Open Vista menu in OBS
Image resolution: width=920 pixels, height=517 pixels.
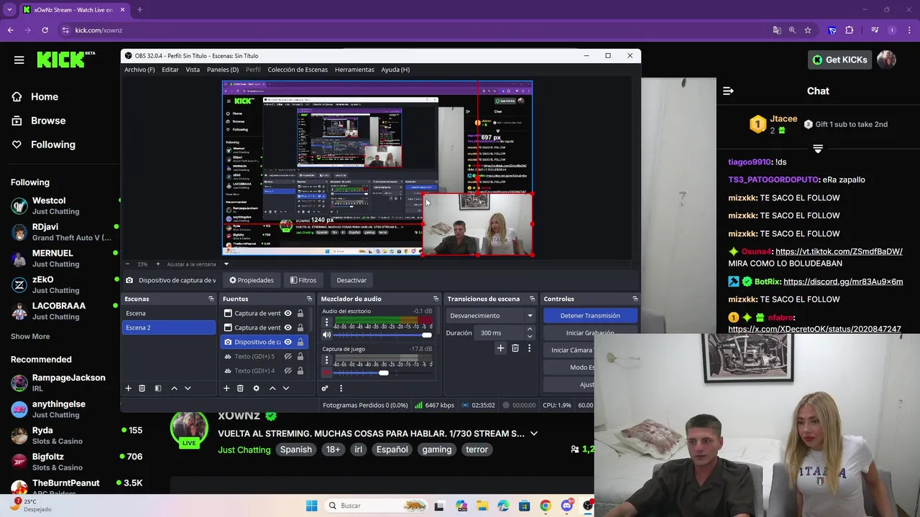click(193, 70)
